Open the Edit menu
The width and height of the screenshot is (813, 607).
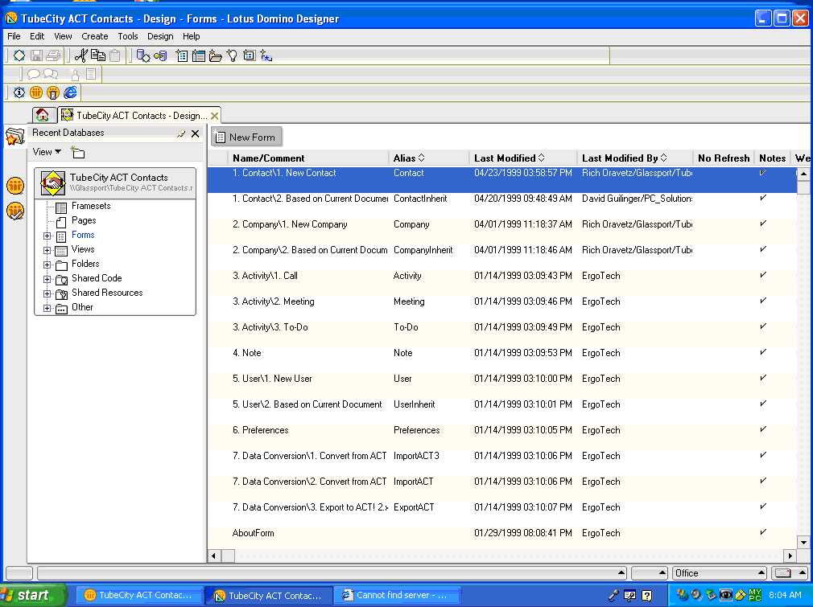coord(37,36)
